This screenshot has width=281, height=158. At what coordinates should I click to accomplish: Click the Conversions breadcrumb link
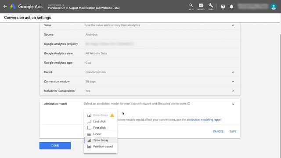click(54, 5)
